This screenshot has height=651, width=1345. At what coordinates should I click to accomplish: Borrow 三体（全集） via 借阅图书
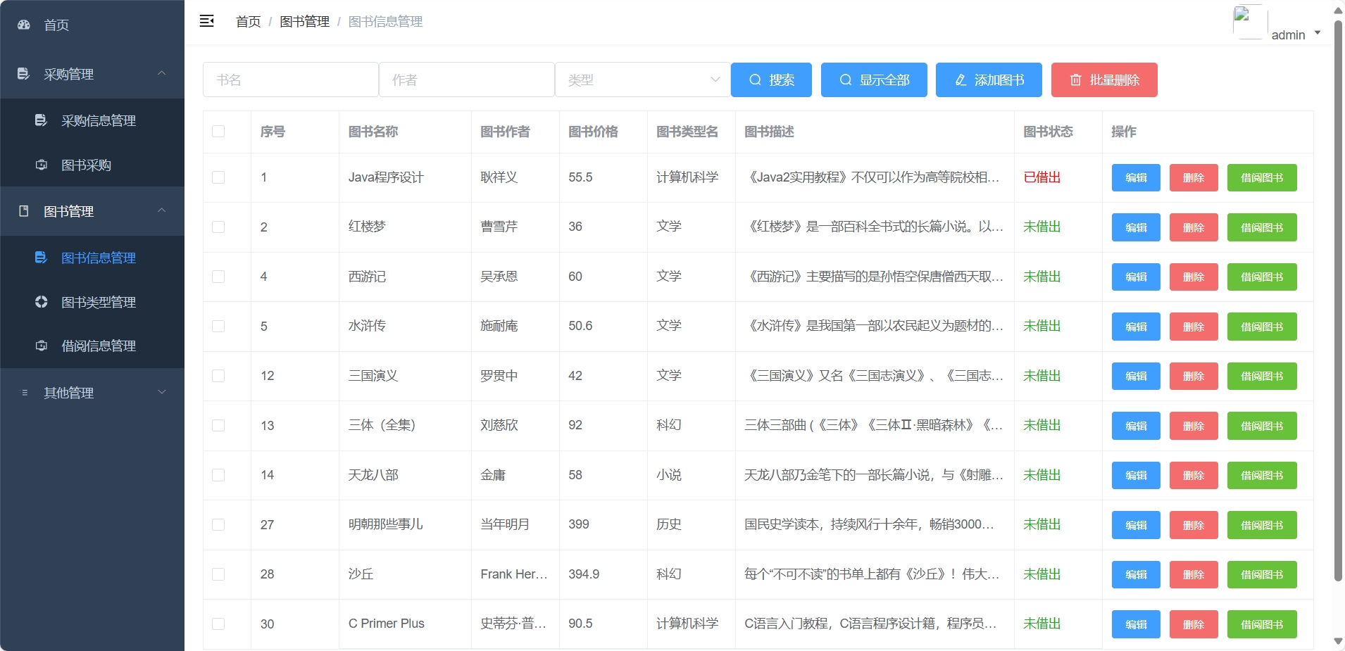click(x=1262, y=426)
